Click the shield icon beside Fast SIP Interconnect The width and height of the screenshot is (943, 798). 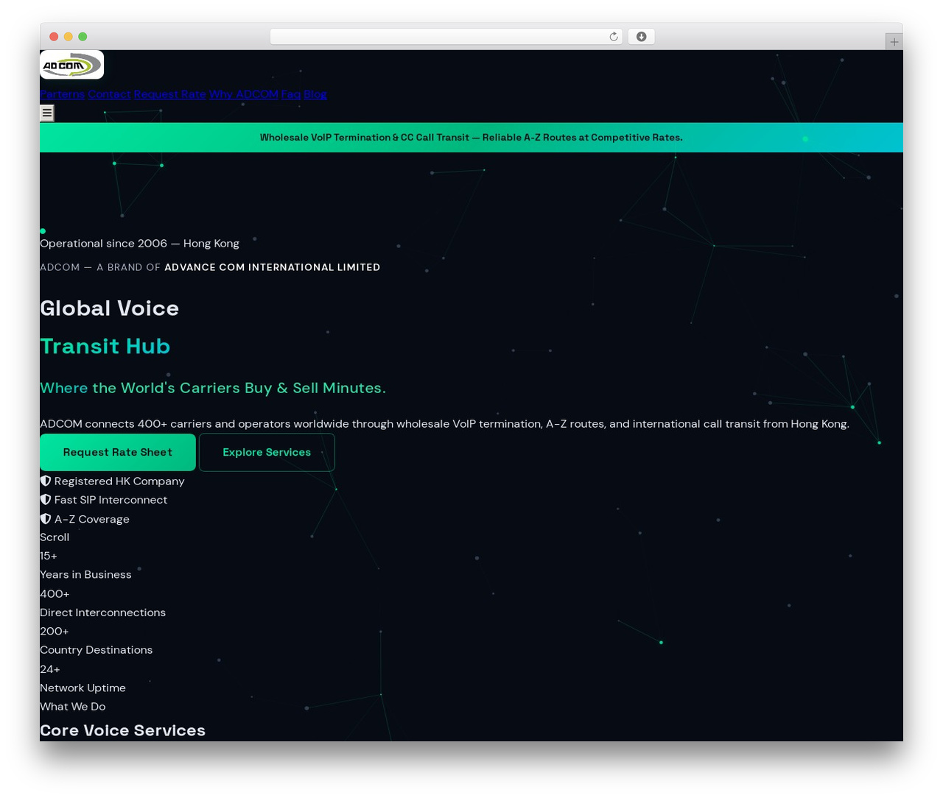tap(46, 499)
